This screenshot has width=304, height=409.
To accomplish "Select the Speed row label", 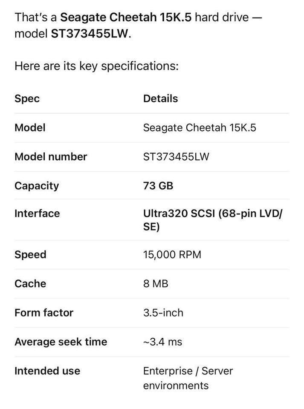I will tap(30, 255).
